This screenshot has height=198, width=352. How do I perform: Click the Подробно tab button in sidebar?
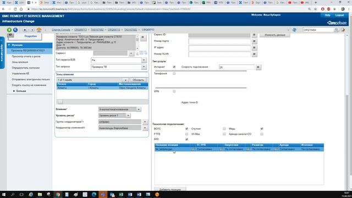point(31,36)
